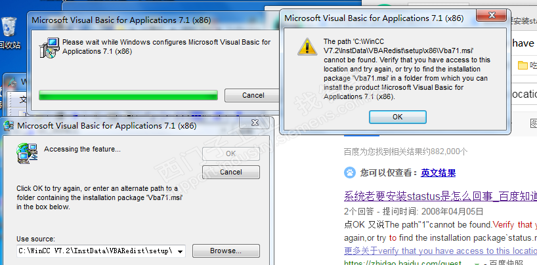Click OK in the path error dialog
This screenshot has height=265, width=537.
pos(397,117)
